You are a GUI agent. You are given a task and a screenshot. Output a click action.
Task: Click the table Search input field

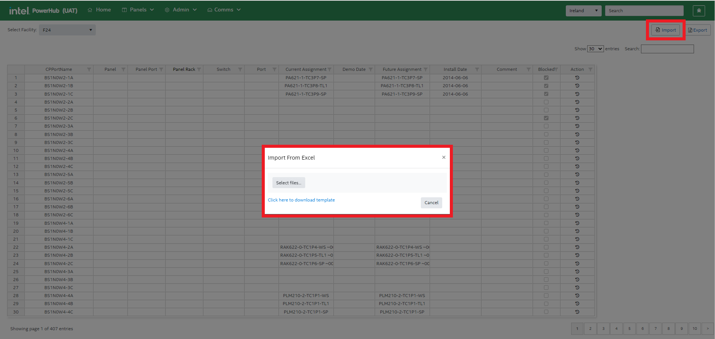point(667,49)
